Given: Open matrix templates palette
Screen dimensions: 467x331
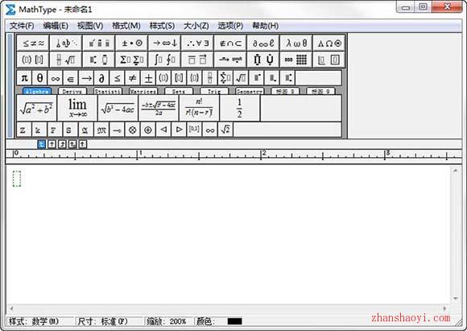Looking at the screenshot, I should pos(296,60).
